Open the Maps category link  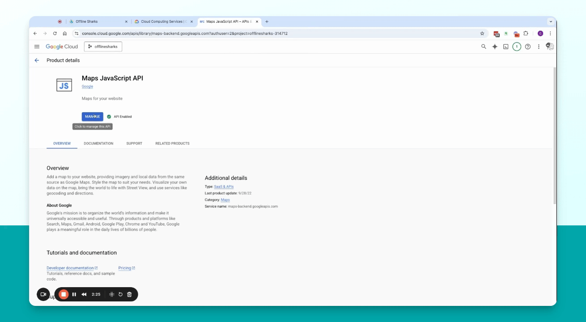coord(225,200)
